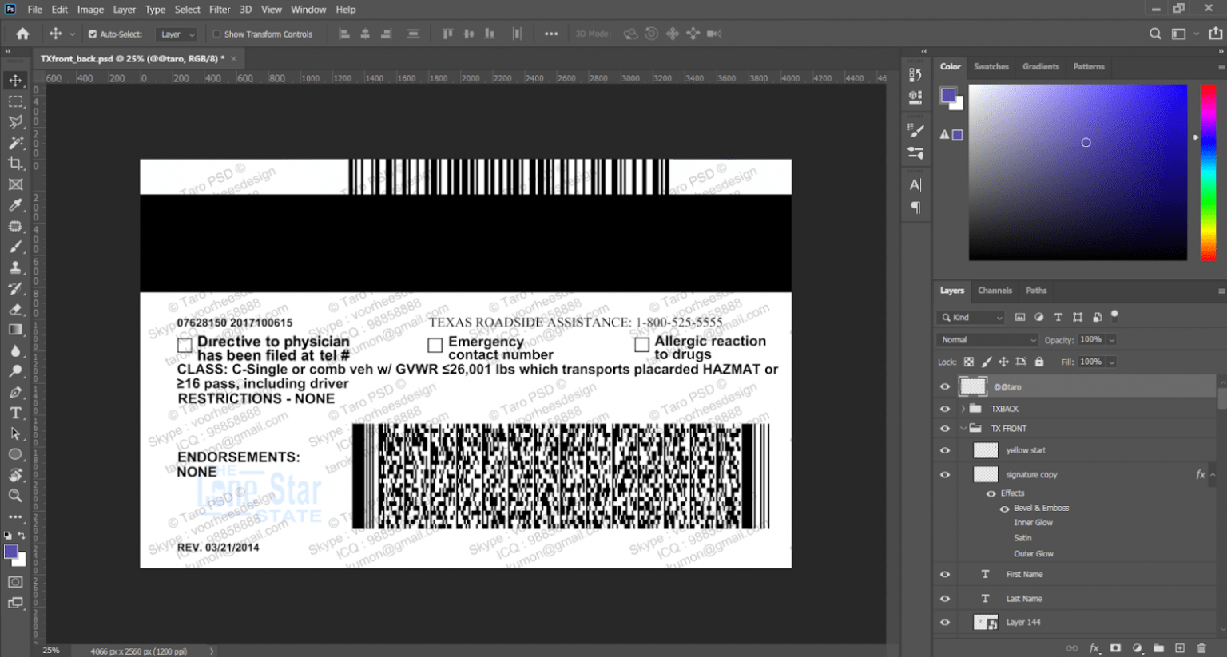Click the filter text layers icon in Layers panel
The width and height of the screenshot is (1227, 657).
point(1058,317)
